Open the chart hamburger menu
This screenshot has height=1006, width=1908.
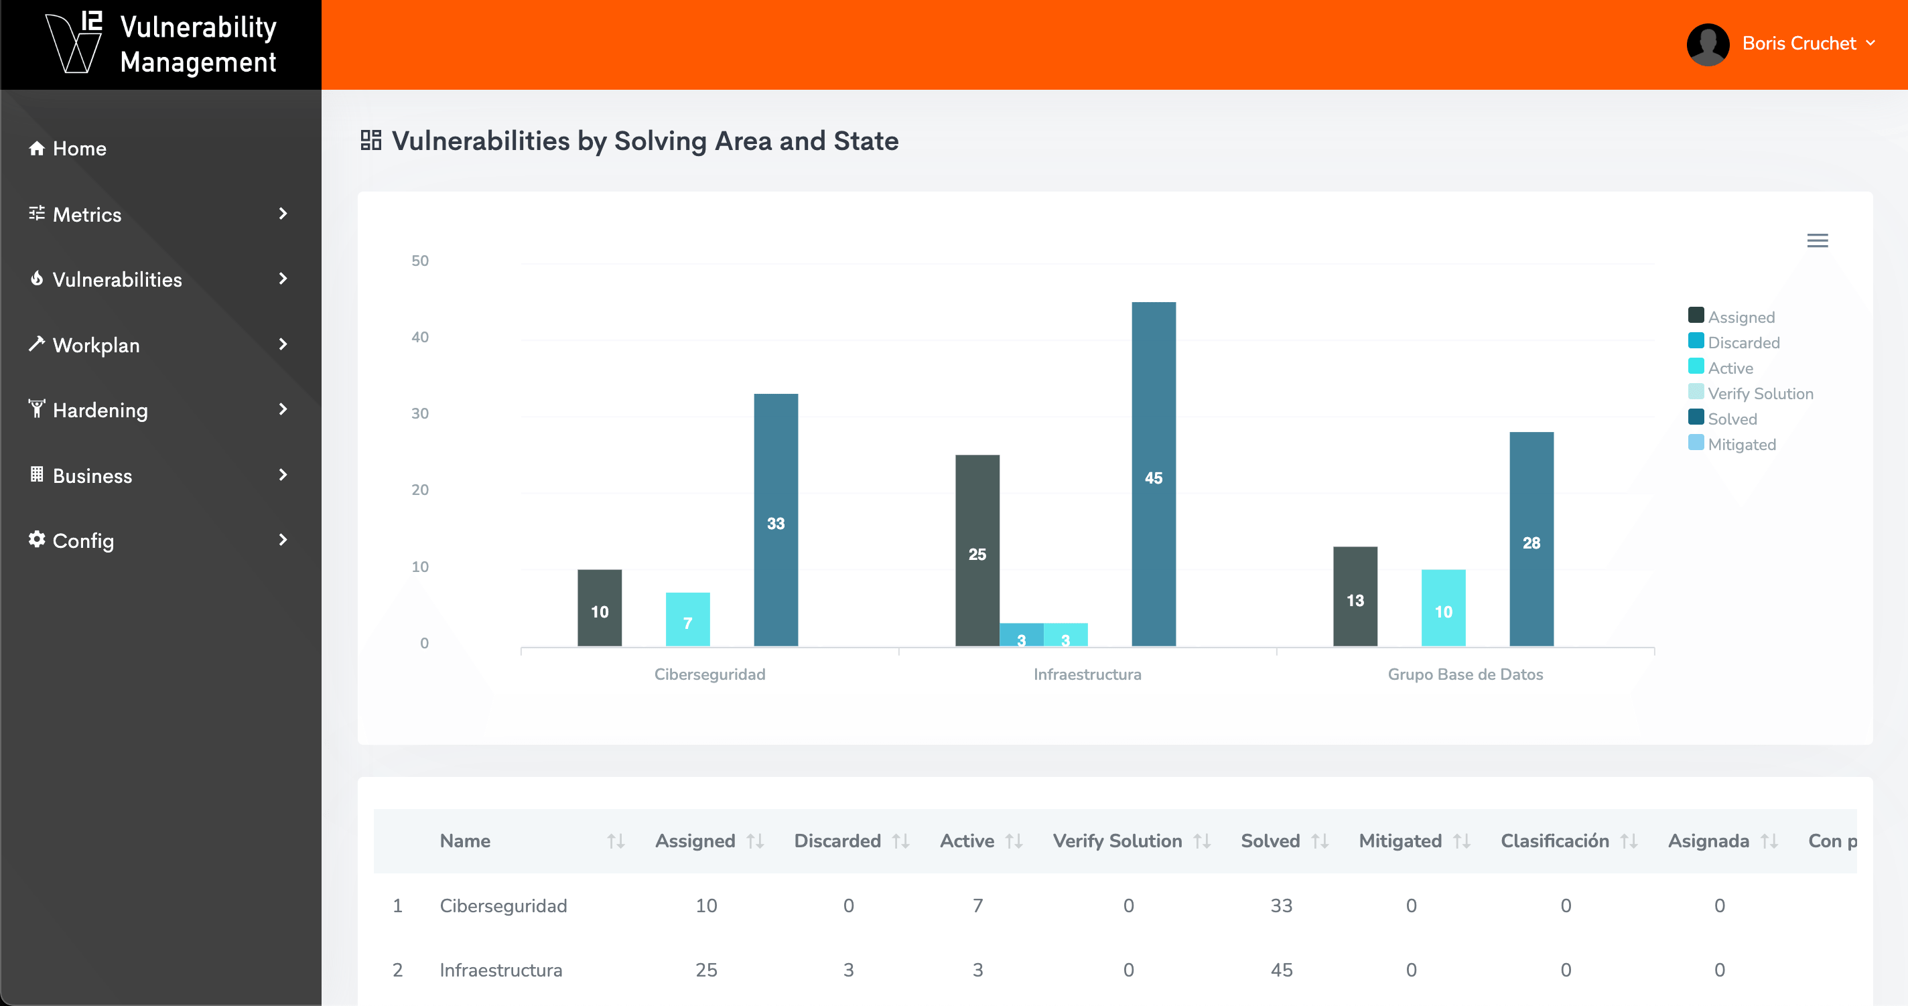coord(1817,240)
